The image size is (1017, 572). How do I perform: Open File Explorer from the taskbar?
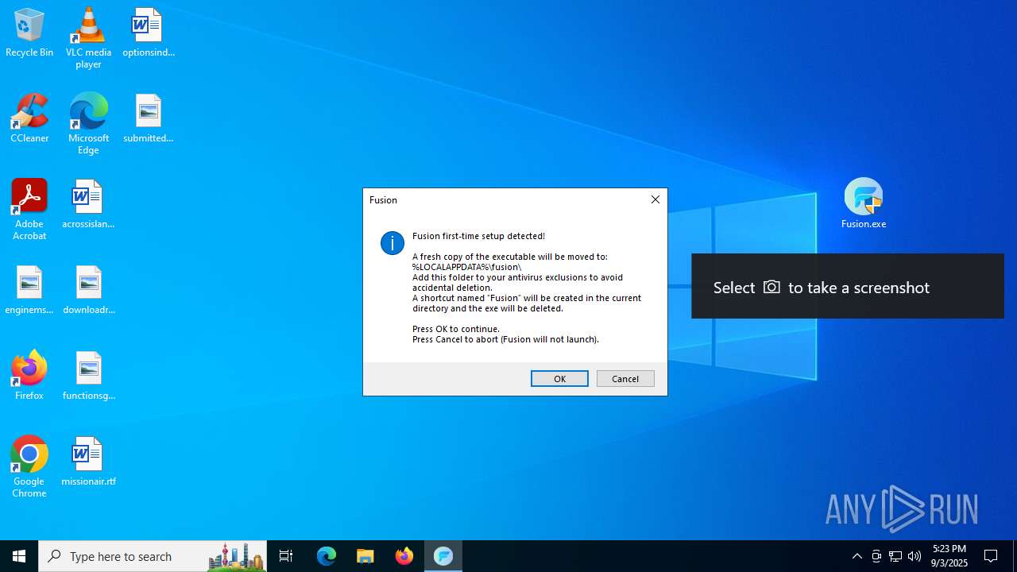[365, 556]
